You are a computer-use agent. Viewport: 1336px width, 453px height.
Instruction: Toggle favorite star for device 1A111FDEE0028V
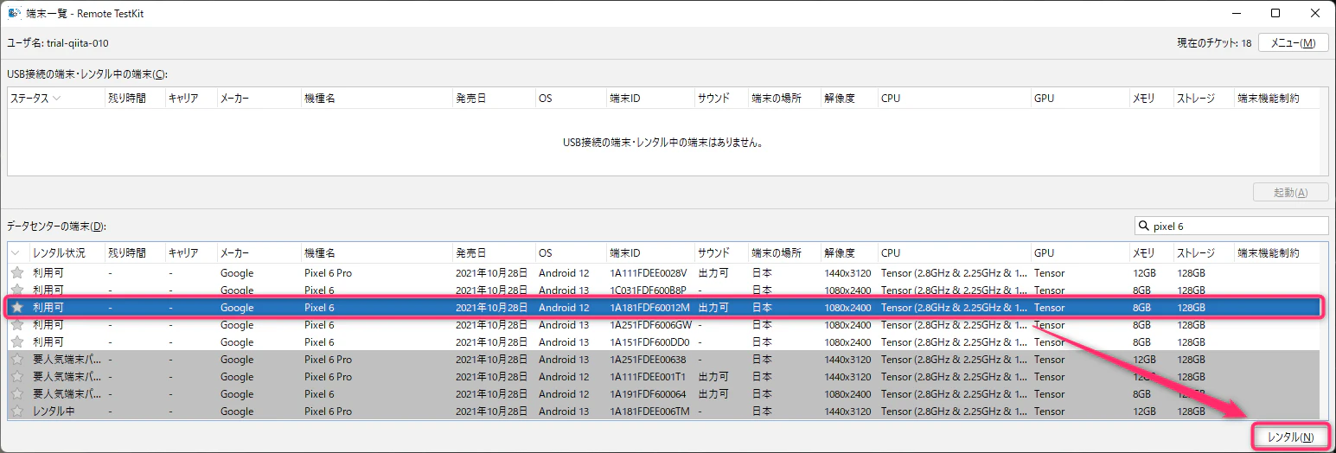point(17,273)
